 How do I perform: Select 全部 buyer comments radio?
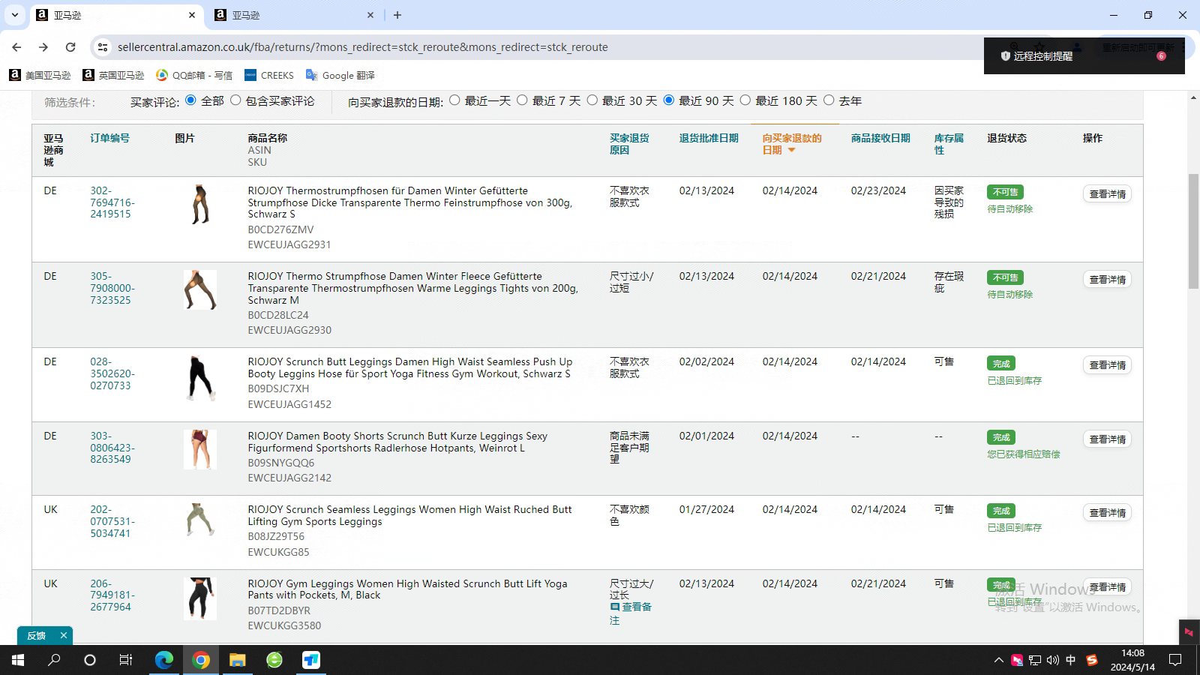190,100
